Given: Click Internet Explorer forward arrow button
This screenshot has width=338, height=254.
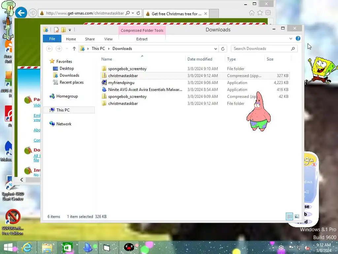Looking at the screenshot, I should pyautogui.click(x=33, y=13).
